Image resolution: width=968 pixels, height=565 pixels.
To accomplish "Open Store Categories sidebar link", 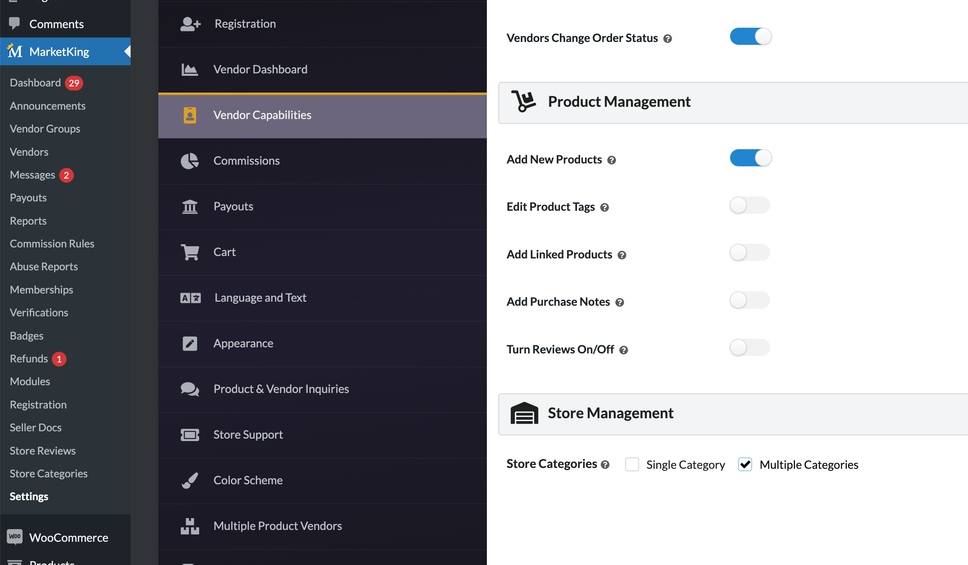I will pos(49,474).
